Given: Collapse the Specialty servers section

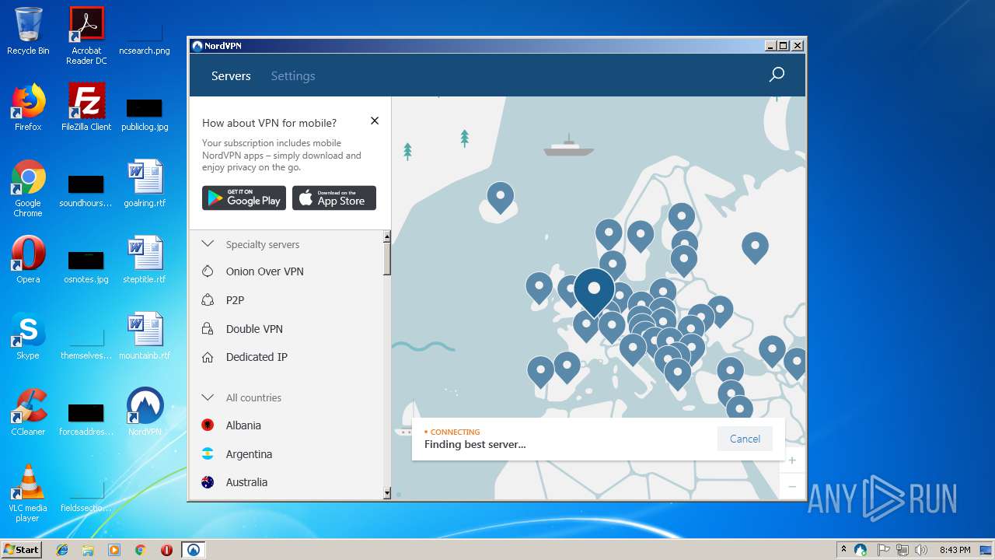Looking at the screenshot, I should click(x=208, y=243).
